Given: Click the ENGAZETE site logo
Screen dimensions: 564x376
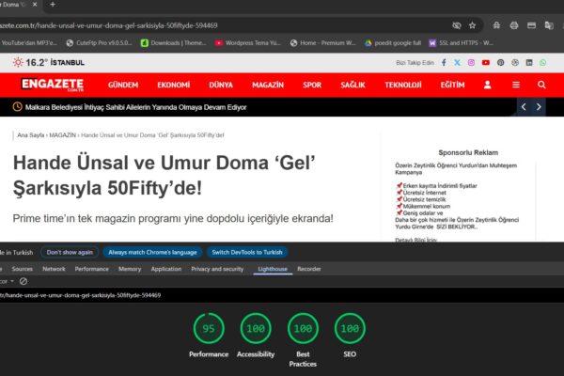Looking at the screenshot, I should coord(53,85).
